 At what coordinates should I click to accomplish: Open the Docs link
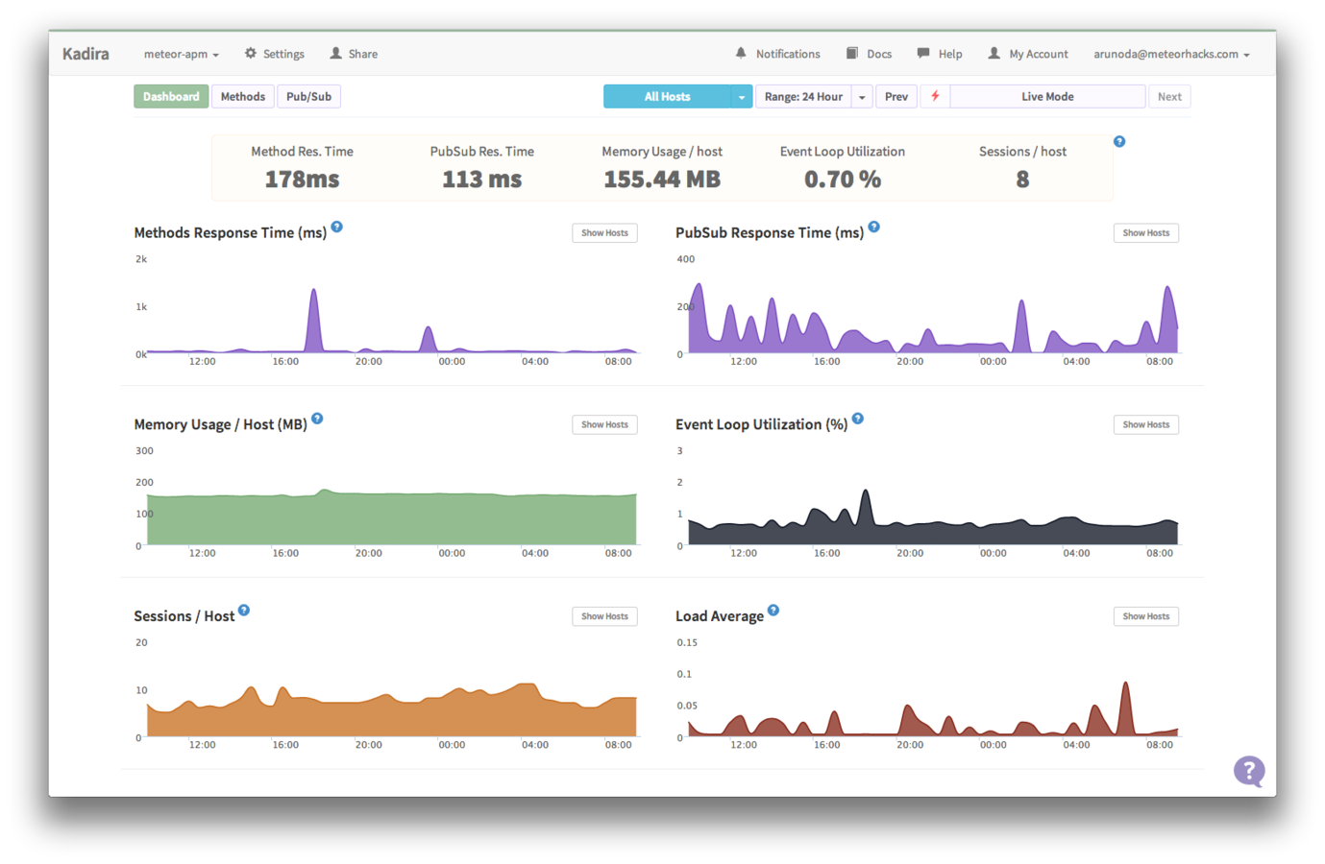coord(869,54)
